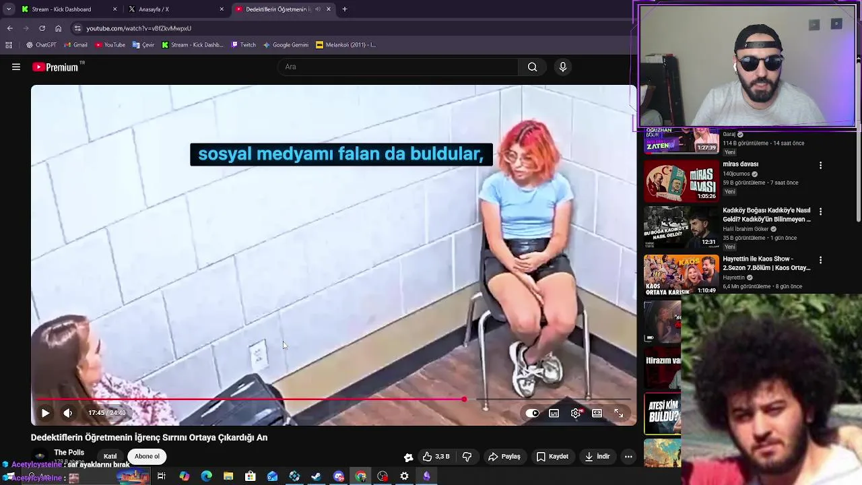Image resolution: width=862 pixels, height=485 pixels.
Task: Expand the tab search dropdown arrow
Action: point(9,9)
